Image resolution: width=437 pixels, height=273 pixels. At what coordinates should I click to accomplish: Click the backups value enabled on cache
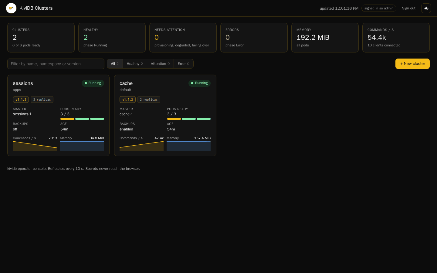point(126,129)
